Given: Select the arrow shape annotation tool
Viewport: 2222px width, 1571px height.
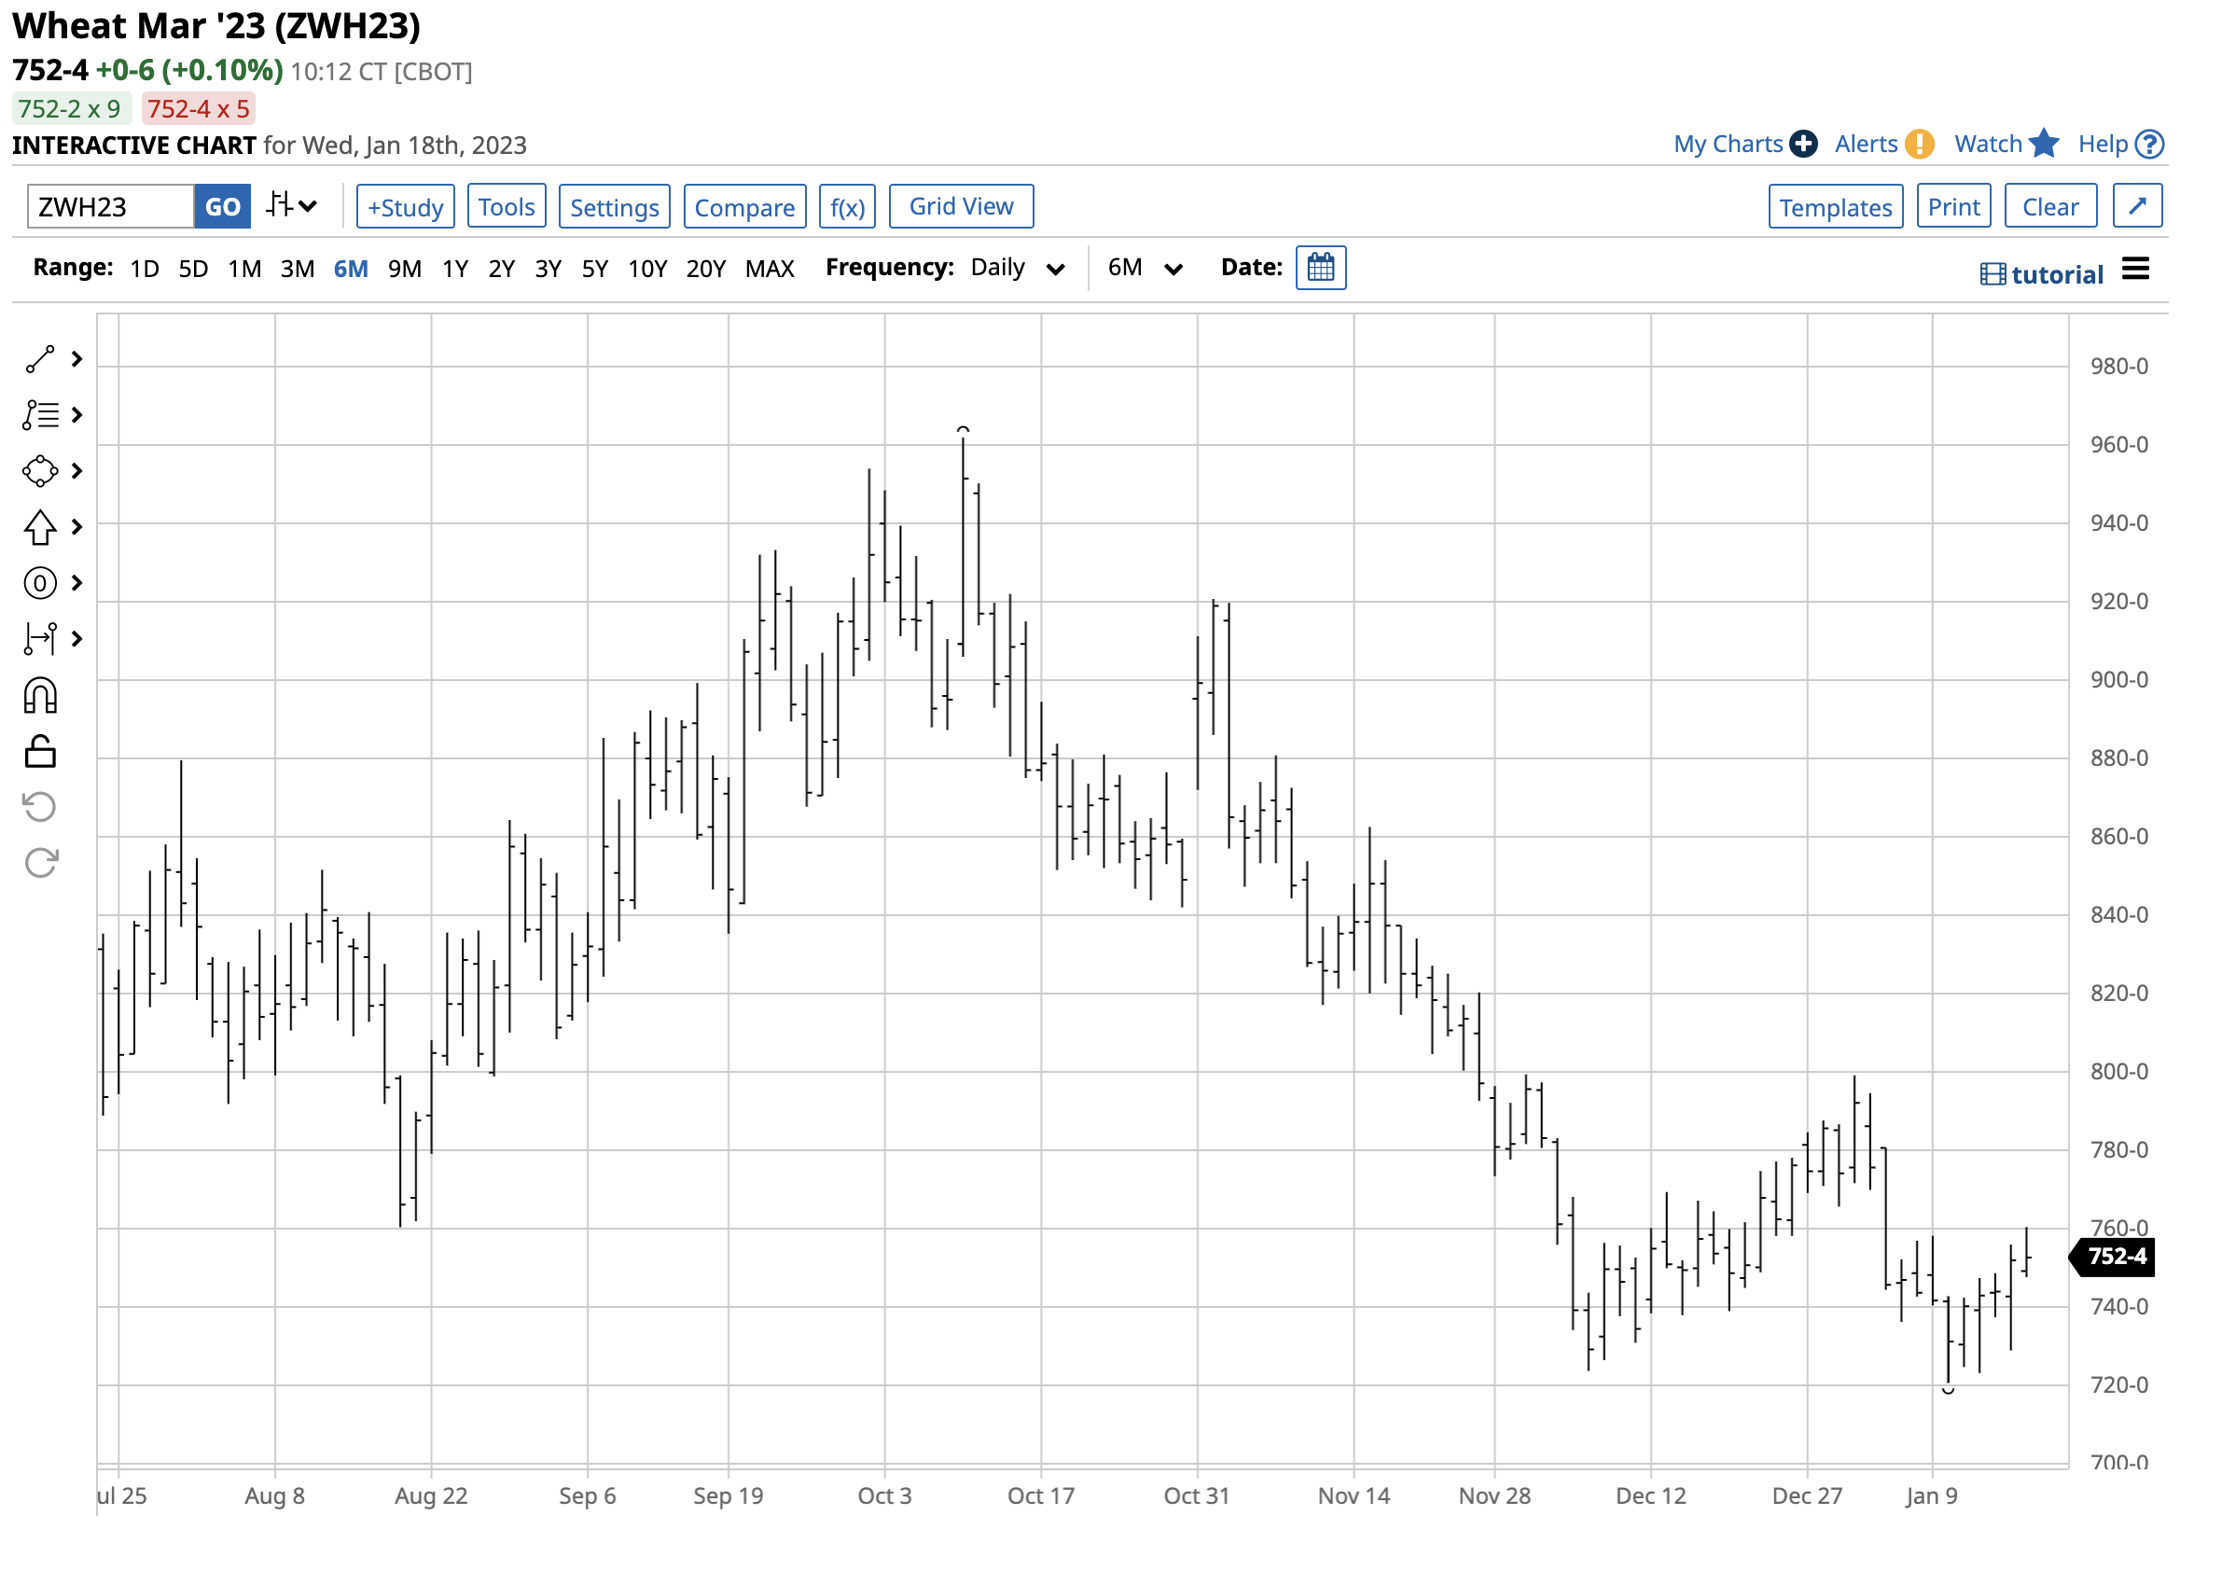Looking at the screenshot, I should (x=40, y=527).
